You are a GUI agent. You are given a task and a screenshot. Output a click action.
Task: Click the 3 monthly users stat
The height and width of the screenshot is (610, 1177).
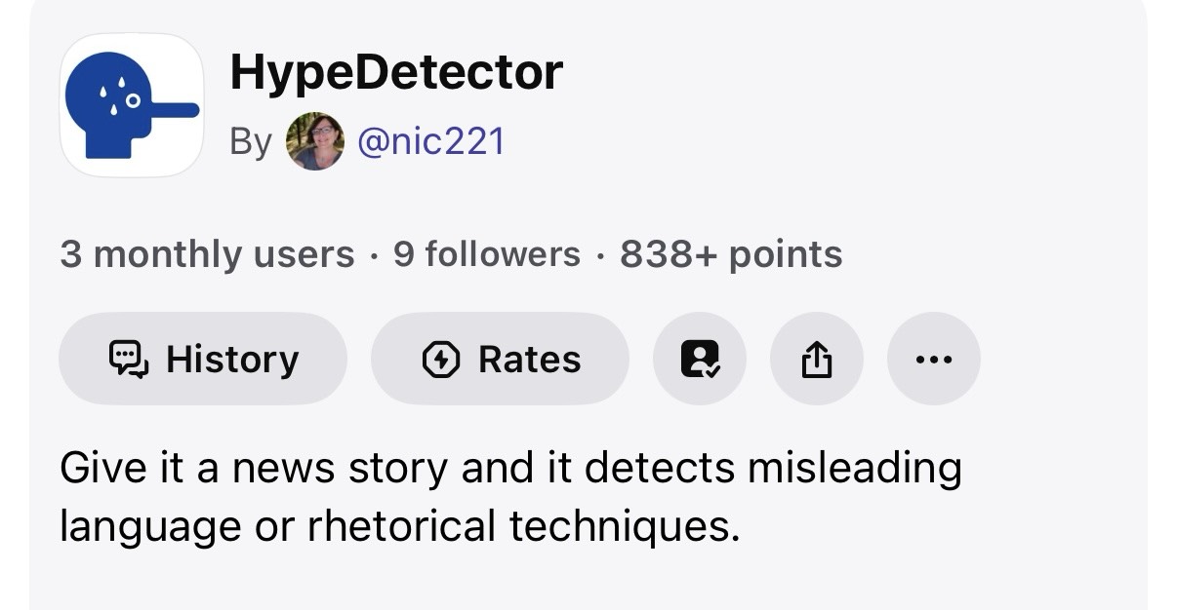207,254
